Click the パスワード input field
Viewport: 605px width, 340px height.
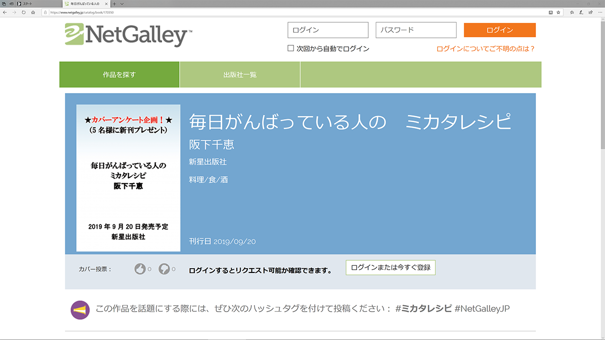click(416, 30)
